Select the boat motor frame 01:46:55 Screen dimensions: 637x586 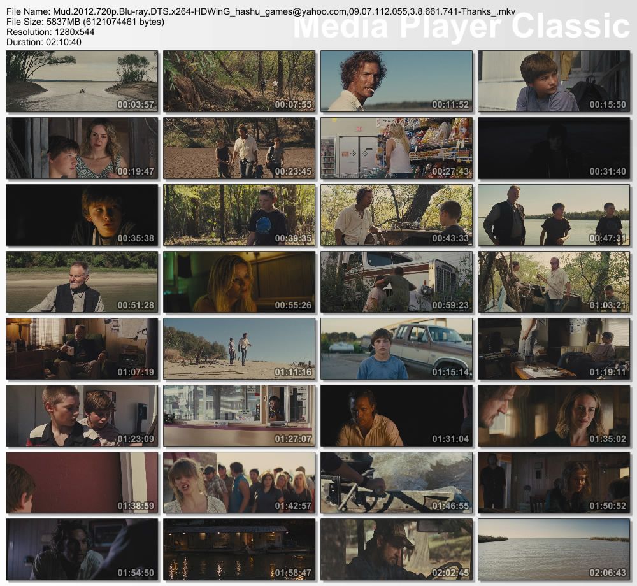[x=396, y=482]
